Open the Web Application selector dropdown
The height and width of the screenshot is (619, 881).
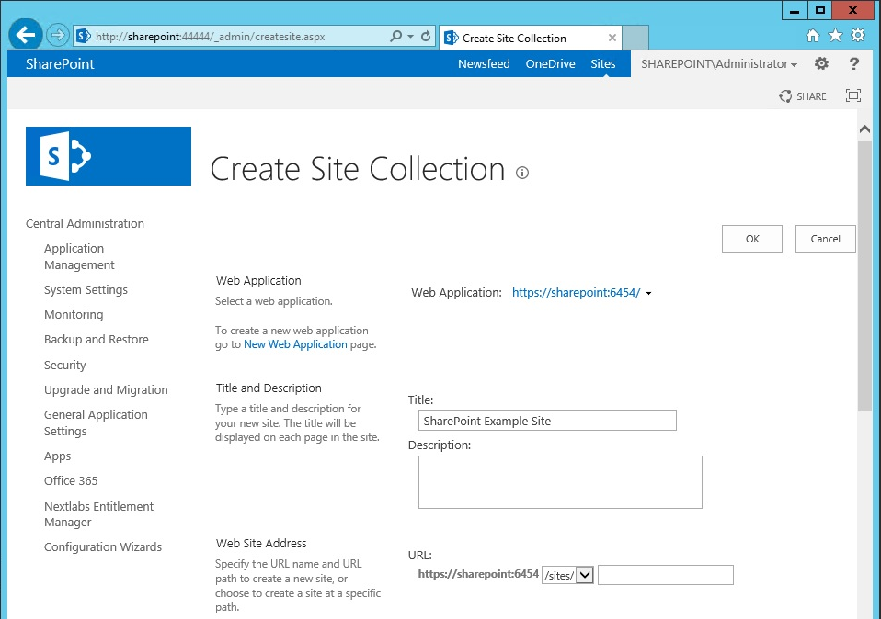[x=581, y=292]
